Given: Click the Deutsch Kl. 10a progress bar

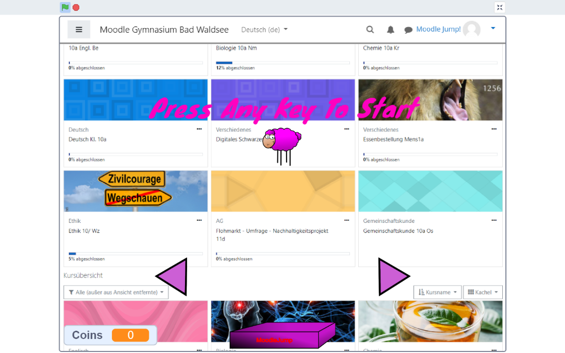Looking at the screenshot, I should point(135,154).
